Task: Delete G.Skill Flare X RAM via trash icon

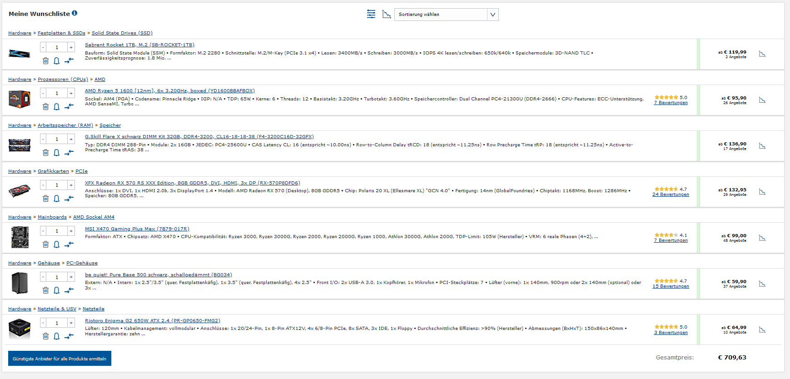Action: click(x=45, y=152)
